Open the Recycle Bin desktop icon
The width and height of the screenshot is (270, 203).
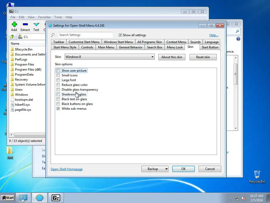257,177
